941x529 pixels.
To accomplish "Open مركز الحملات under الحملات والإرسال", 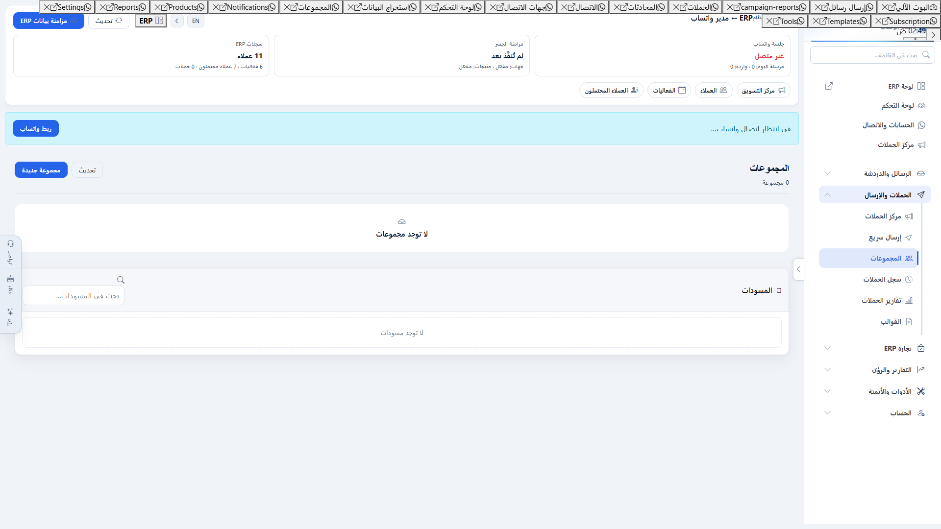I will [x=868, y=216].
